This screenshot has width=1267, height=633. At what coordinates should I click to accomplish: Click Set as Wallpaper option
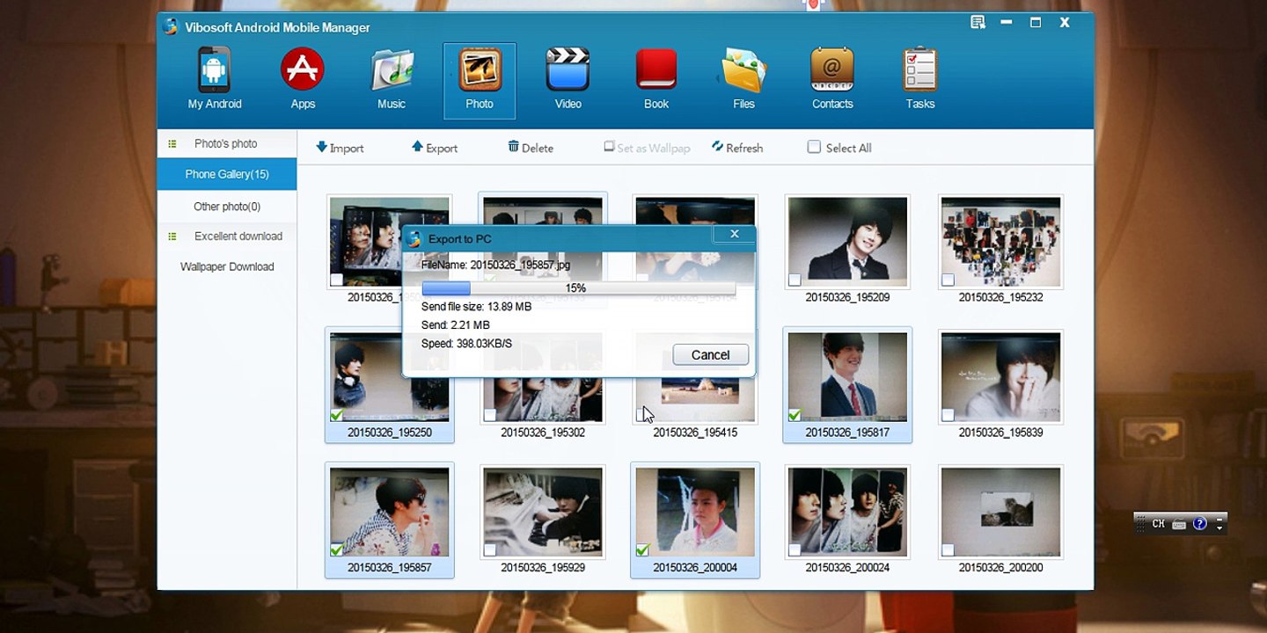click(x=647, y=148)
